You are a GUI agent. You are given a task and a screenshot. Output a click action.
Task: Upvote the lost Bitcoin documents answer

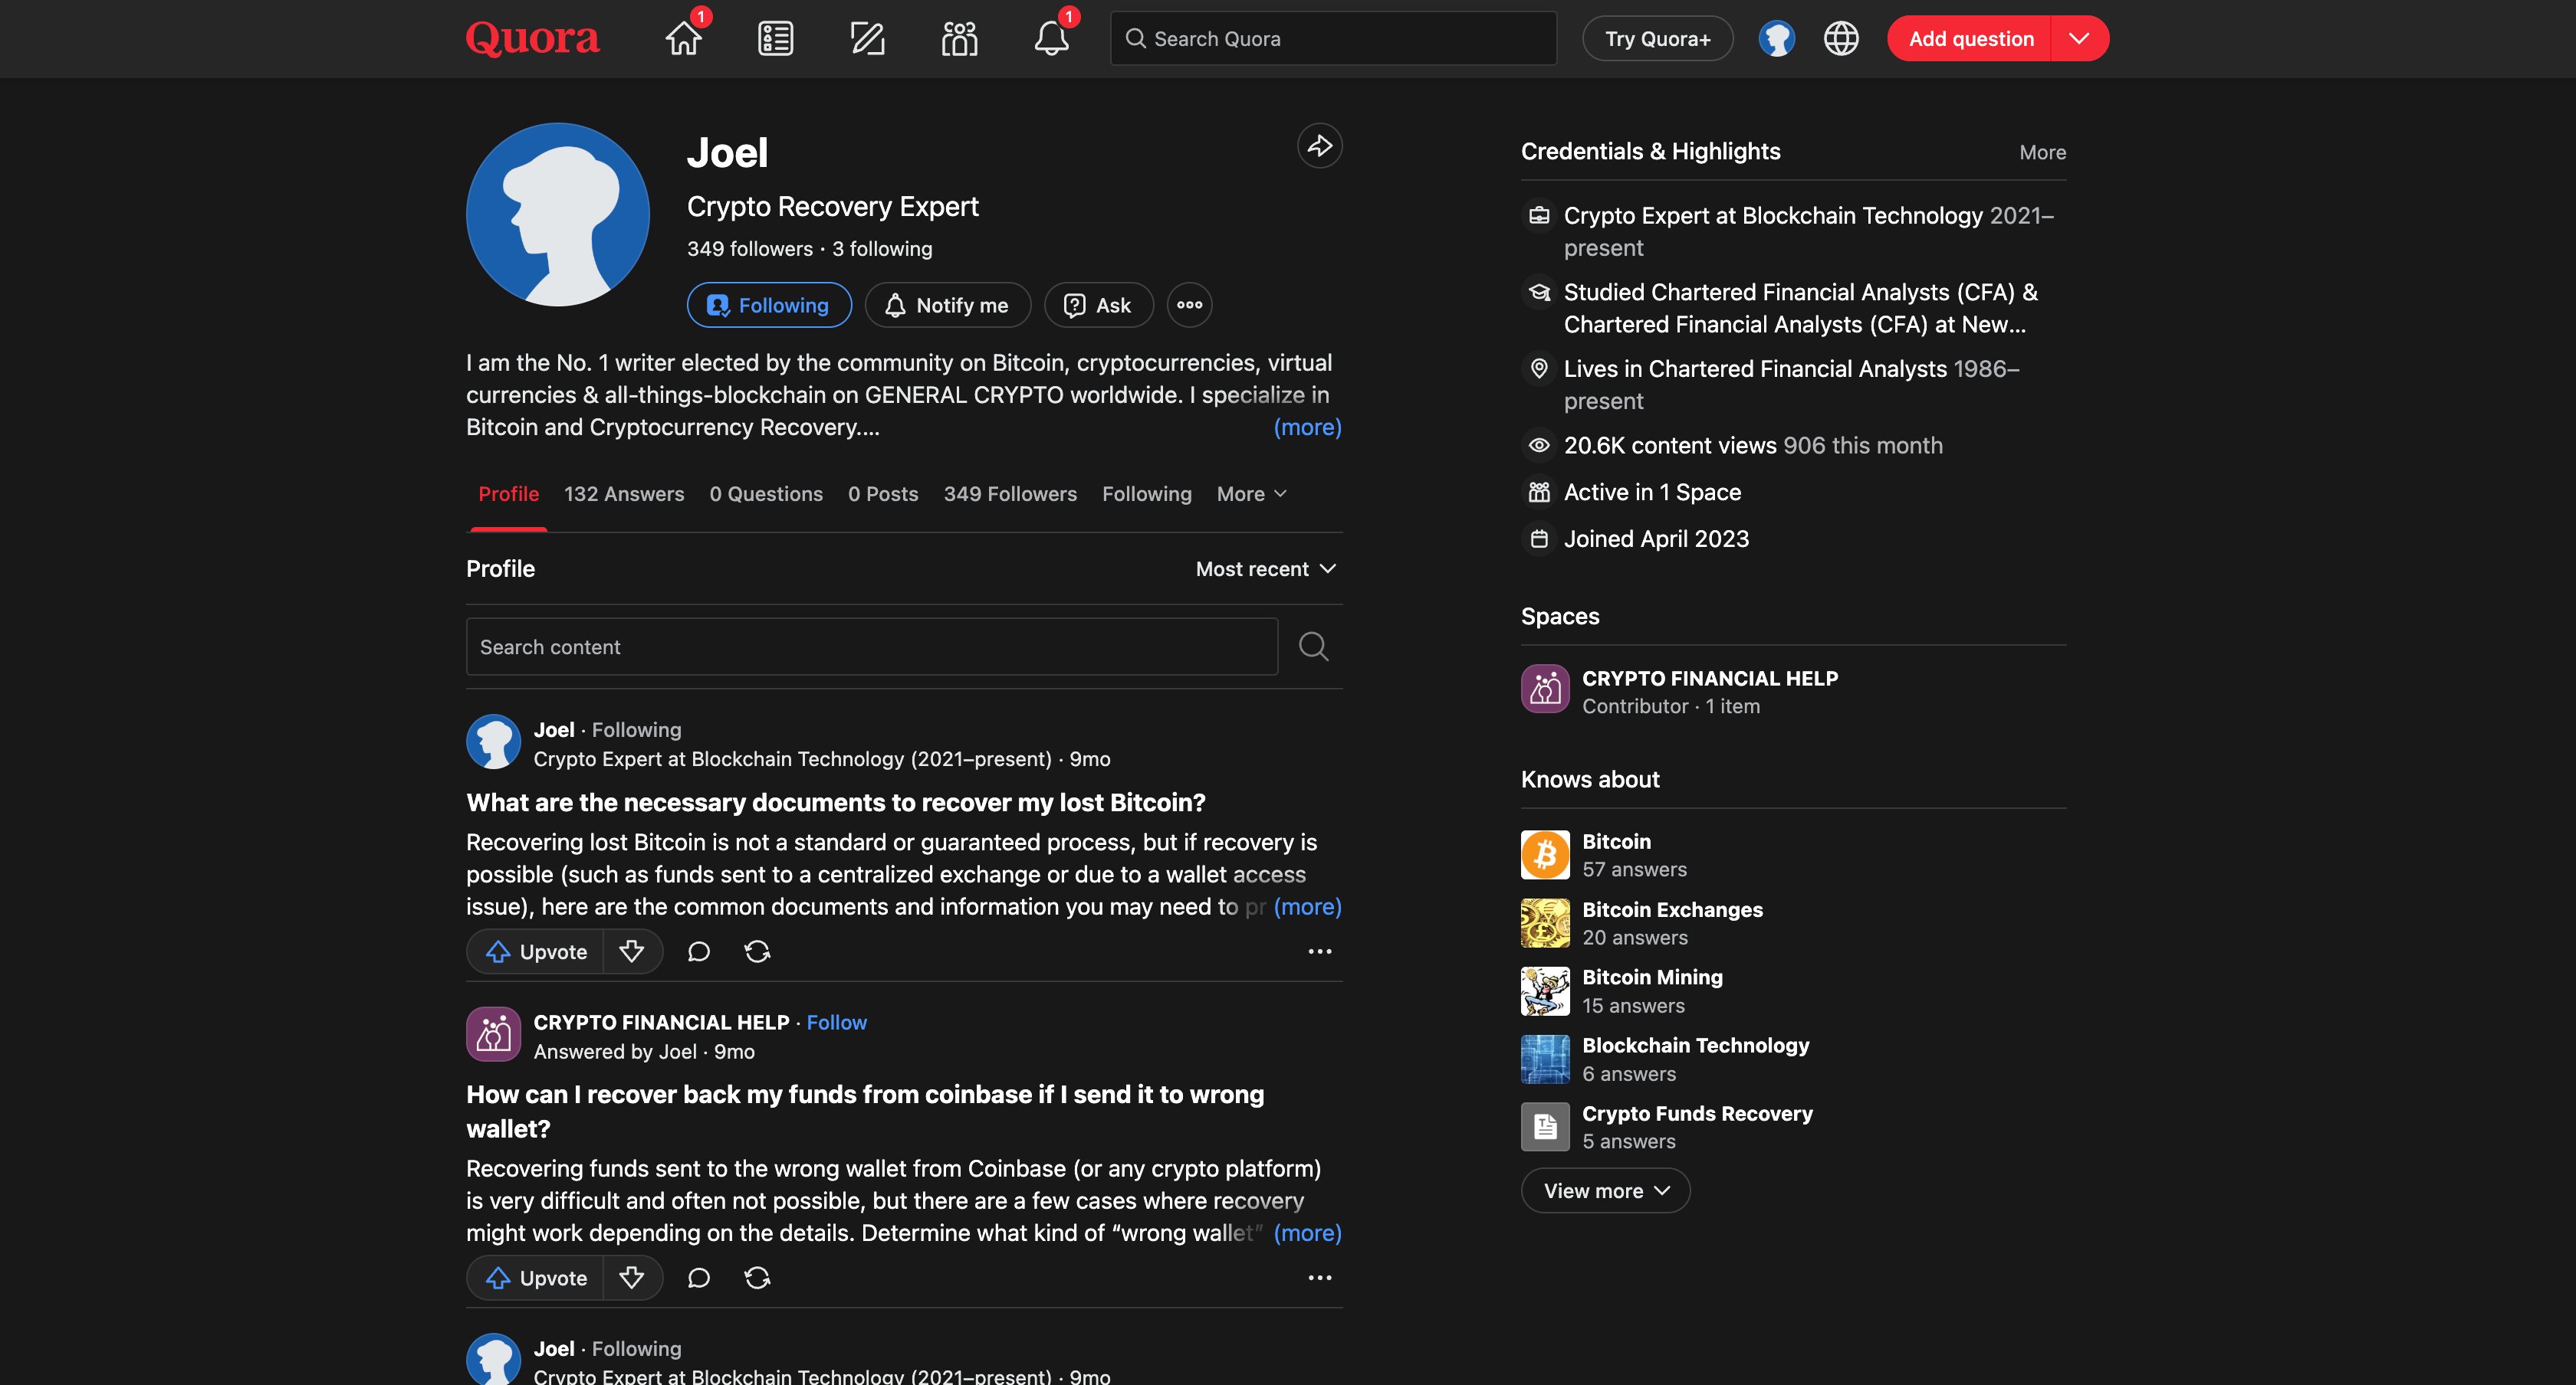coord(536,951)
